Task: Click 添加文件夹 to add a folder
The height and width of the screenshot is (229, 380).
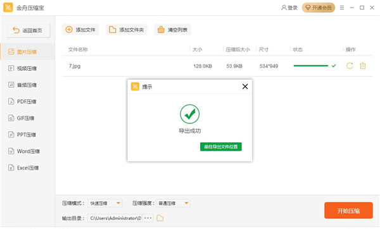Action: click(x=126, y=30)
